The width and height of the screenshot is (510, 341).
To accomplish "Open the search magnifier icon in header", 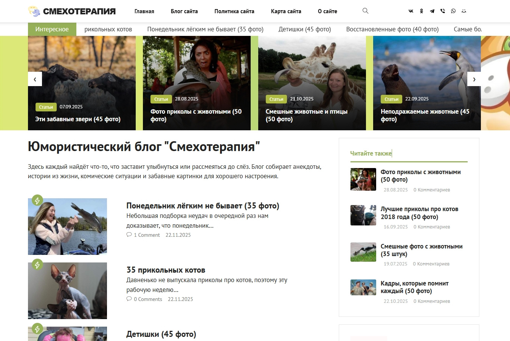I will click(365, 11).
